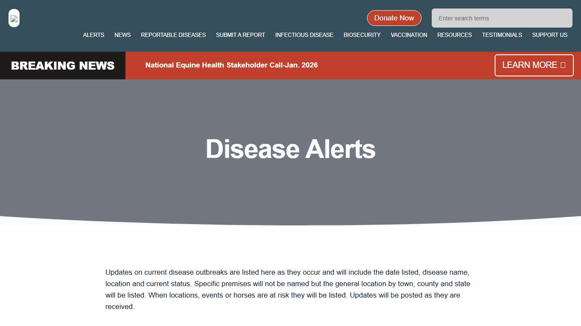Click the arrow icon on LEARN MORE button

563,65
